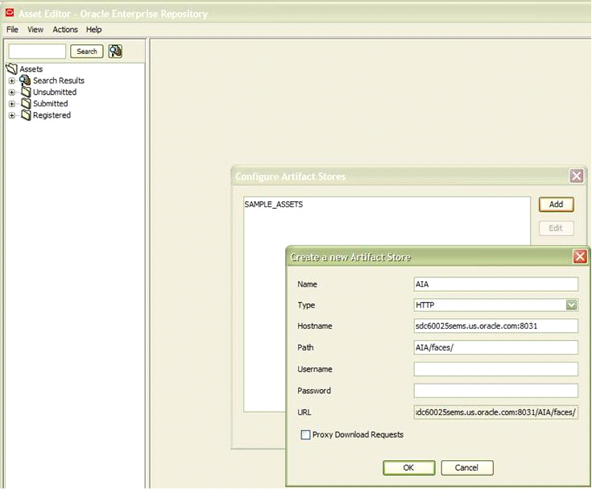Click the Search button
The image size is (592, 502).
point(87,51)
